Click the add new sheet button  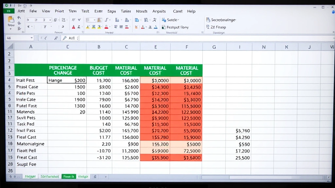[x=95, y=176]
